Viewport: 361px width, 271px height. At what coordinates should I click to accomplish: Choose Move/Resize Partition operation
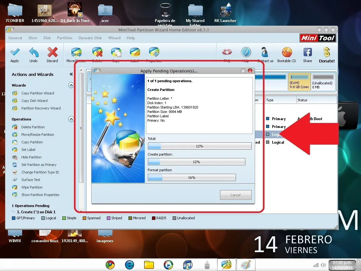(38, 135)
